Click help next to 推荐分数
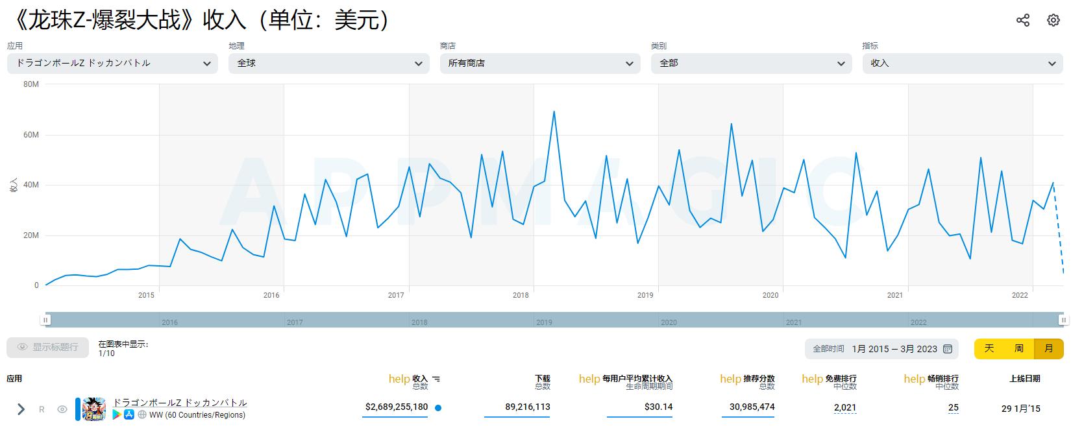Viewport: 1071px width, 430px height. pyautogui.click(x=730, y=379)
